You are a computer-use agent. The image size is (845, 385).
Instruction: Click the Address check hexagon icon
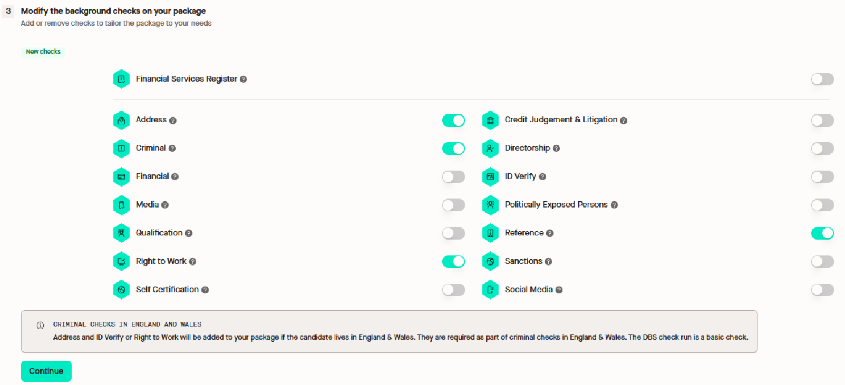click(121, 120)
